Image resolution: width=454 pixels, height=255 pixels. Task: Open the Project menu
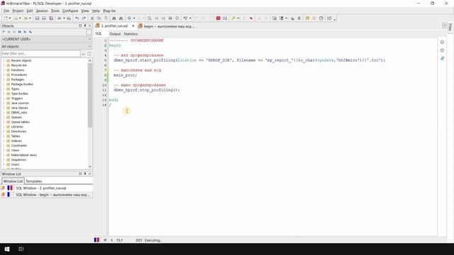[18, 11]
